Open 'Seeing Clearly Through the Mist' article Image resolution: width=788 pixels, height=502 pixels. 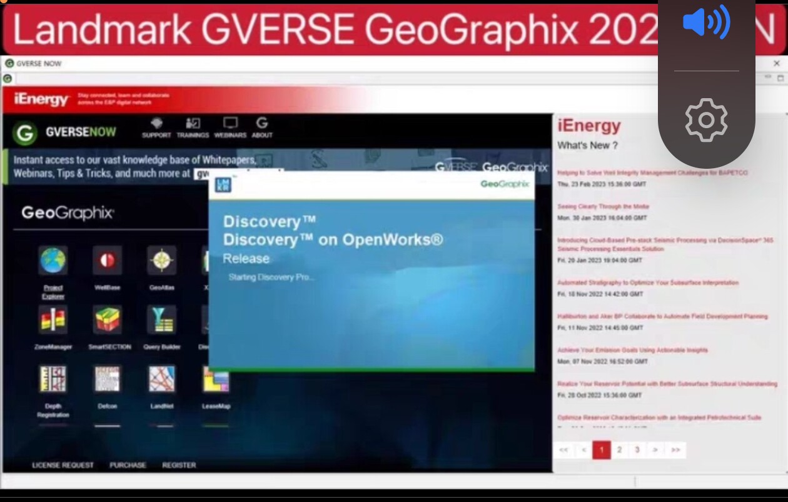point(604,206)
